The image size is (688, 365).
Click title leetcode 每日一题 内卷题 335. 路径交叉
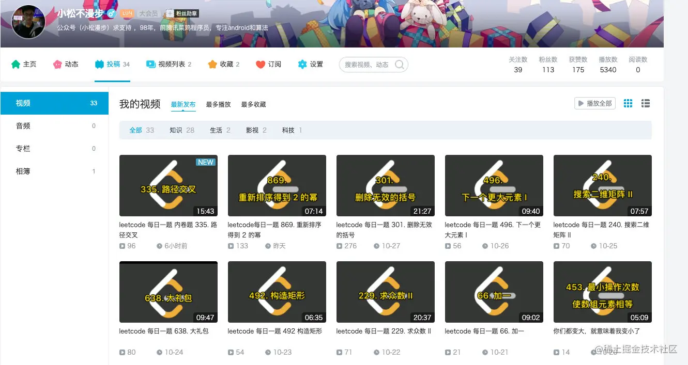click(168, 230)
